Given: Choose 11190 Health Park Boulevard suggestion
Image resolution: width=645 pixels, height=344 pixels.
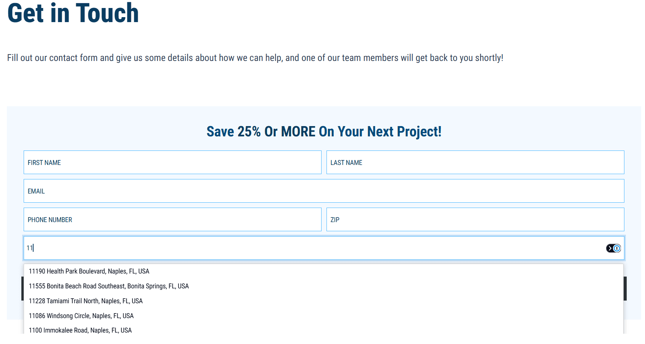Looking at the screenshot, I should (x=89, y=271).
